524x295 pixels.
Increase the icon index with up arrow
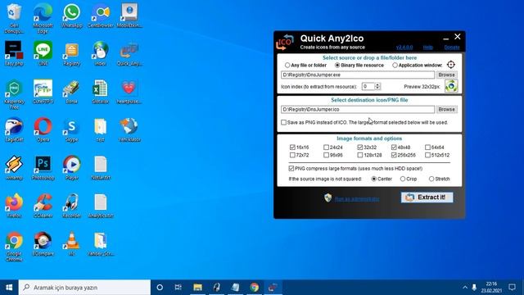tap(377, 84)
